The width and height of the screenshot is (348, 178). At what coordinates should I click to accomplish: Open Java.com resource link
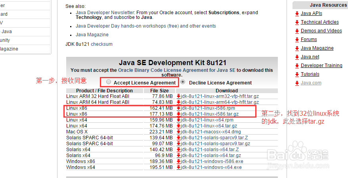coord(311,83)
